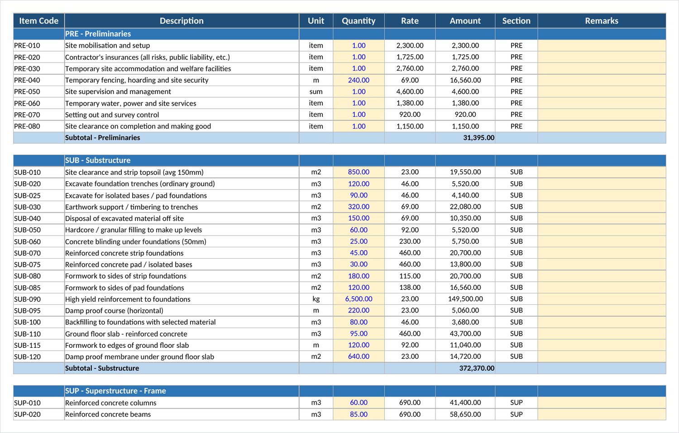The width and height of the screenshot is (679, 433).
Task: Click amount 16,560.00 in row PRE-040
Action: tap(465, 80)
